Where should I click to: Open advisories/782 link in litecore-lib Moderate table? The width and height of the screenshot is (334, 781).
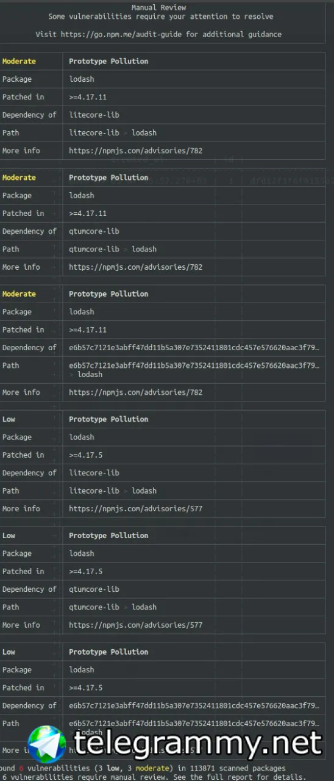[135, 151]
